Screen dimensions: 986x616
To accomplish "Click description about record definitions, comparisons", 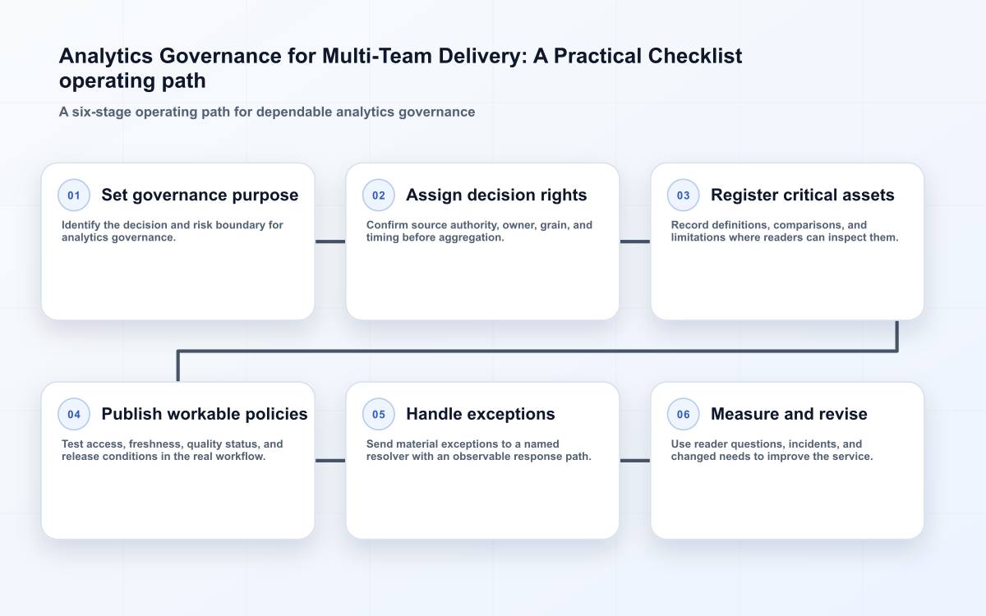I will click(x=785, y=231).
